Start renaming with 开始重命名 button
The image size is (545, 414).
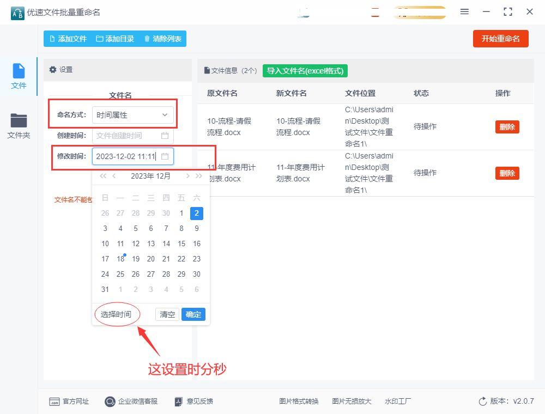coord(500,39)
